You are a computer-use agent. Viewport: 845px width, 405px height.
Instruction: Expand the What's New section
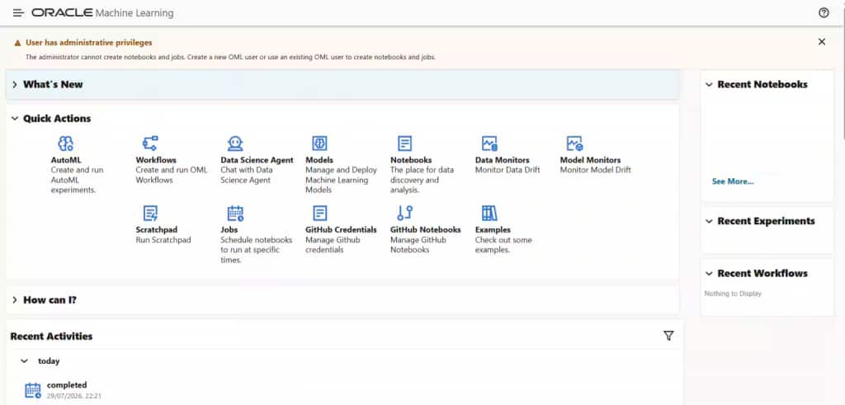(15, 85)
